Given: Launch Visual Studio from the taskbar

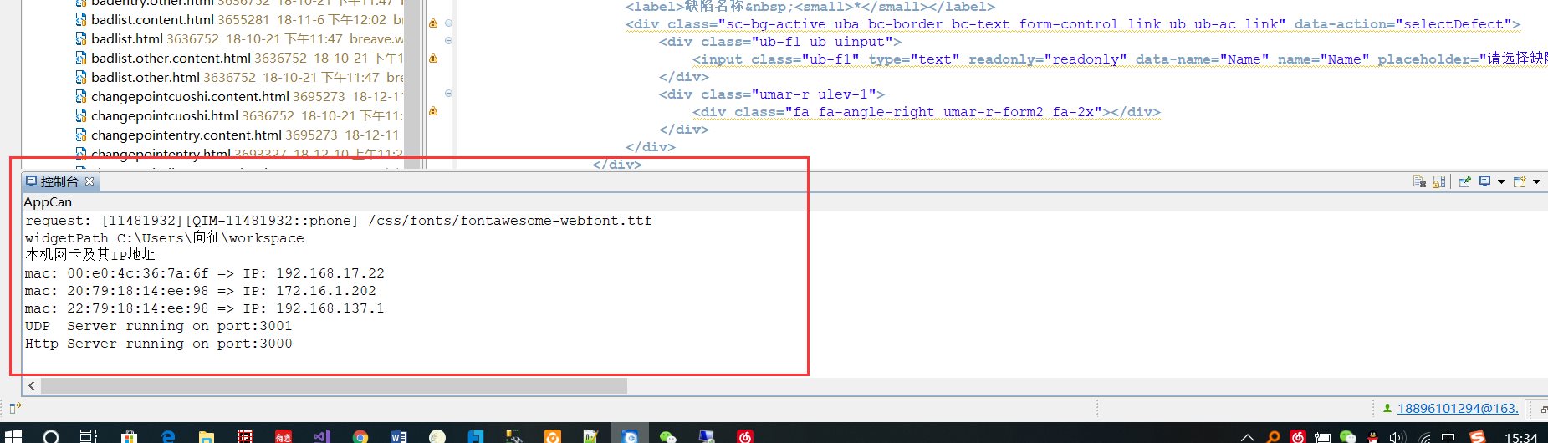Looking at the screenshot, I should pos(322,436).
